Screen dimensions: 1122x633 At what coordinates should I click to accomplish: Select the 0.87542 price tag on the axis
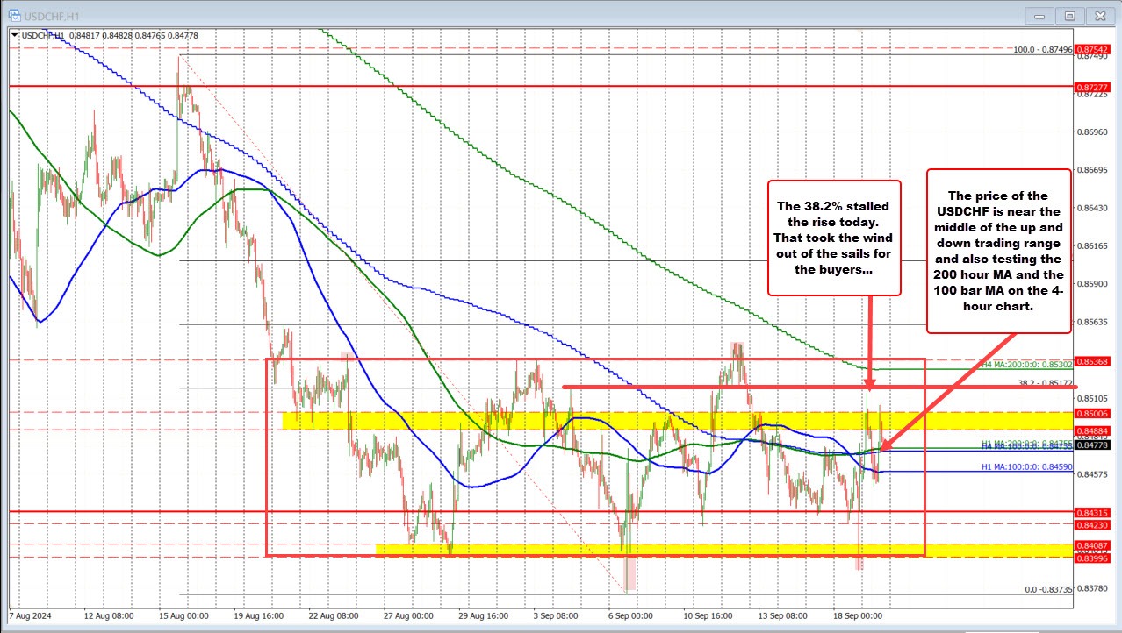1092,49
